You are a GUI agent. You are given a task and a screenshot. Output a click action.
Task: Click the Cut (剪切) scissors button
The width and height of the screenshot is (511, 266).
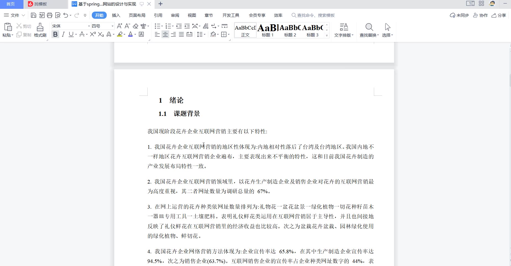(24, 26)
